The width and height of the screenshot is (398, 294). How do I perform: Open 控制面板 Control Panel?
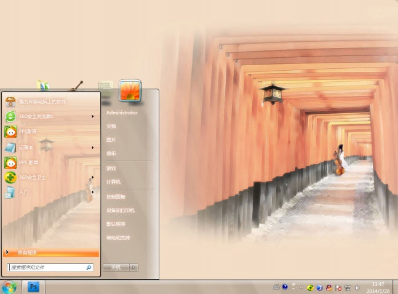click(x=116, y=197)
